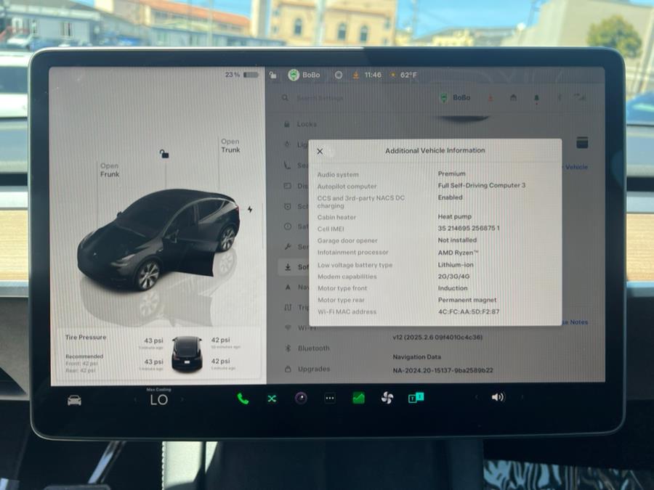Tap the 11:46 clock
This screenshot has width=654, height=490.
pyautogui.click(x=373, y=75)
